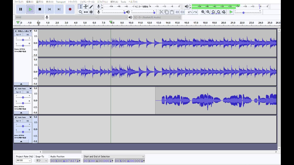Choose the Draw pencil tool
Viewport: 294px width, 165px height.
pyautogui.click(x=91, y=7)
